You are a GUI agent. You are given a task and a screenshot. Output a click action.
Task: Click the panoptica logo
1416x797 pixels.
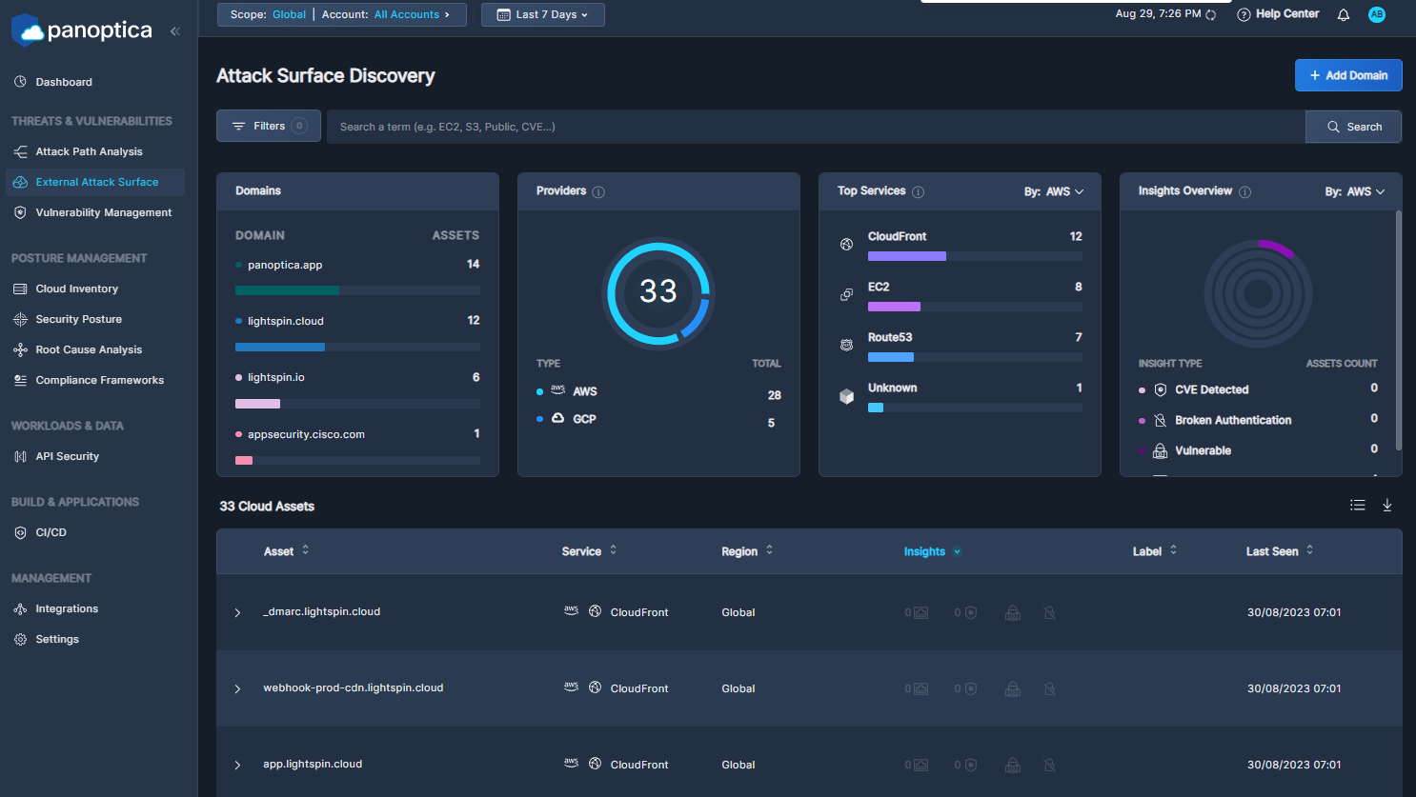click(82, 30)
